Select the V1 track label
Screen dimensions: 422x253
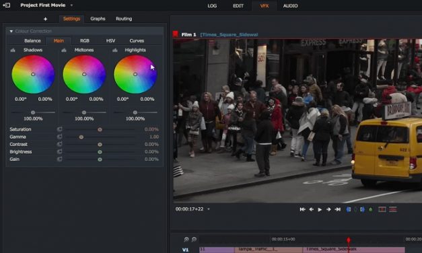pyautogui.click(x=186, y=250)
